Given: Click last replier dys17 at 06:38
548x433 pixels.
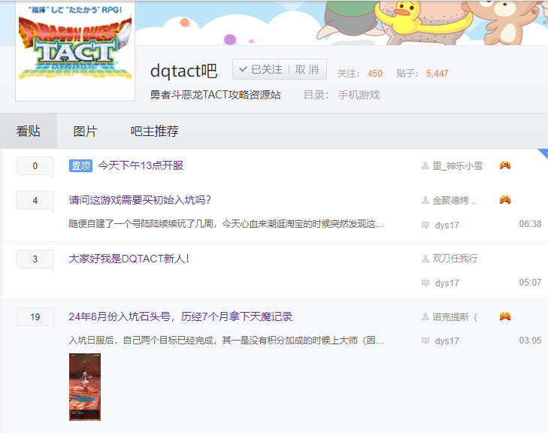Looking at the screenshot, I should (x=447, y=225).
